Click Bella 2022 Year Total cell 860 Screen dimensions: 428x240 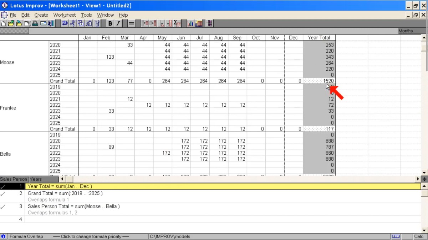coord(319,153)
